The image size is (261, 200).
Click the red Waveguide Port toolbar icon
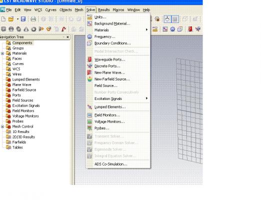point(190,29)
